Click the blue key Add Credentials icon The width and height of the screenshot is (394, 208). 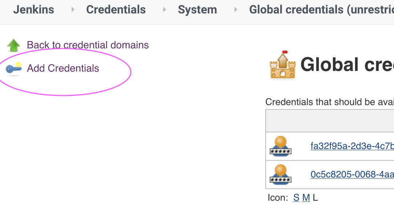(14, 68)
